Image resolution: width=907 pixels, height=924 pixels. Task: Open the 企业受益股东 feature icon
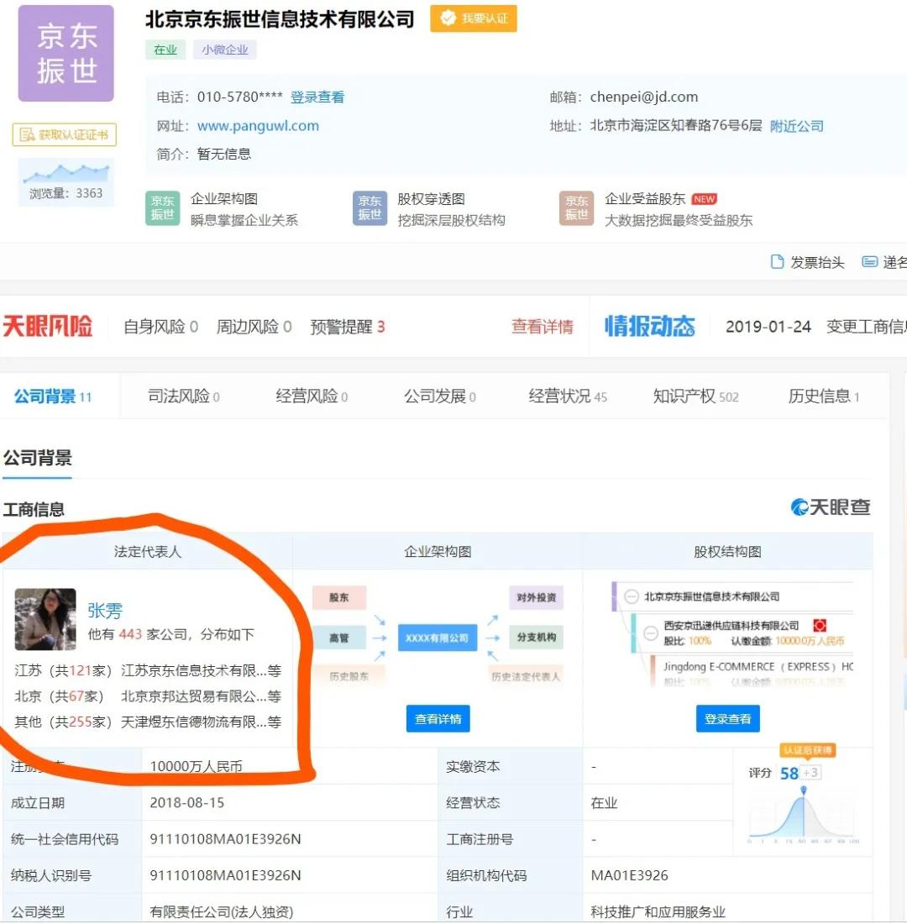tap(576, 207)
